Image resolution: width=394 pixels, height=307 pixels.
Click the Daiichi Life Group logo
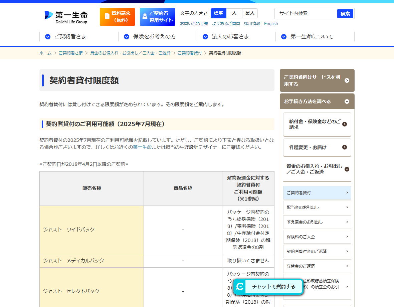pyautogui.click(x=66, y=17)
